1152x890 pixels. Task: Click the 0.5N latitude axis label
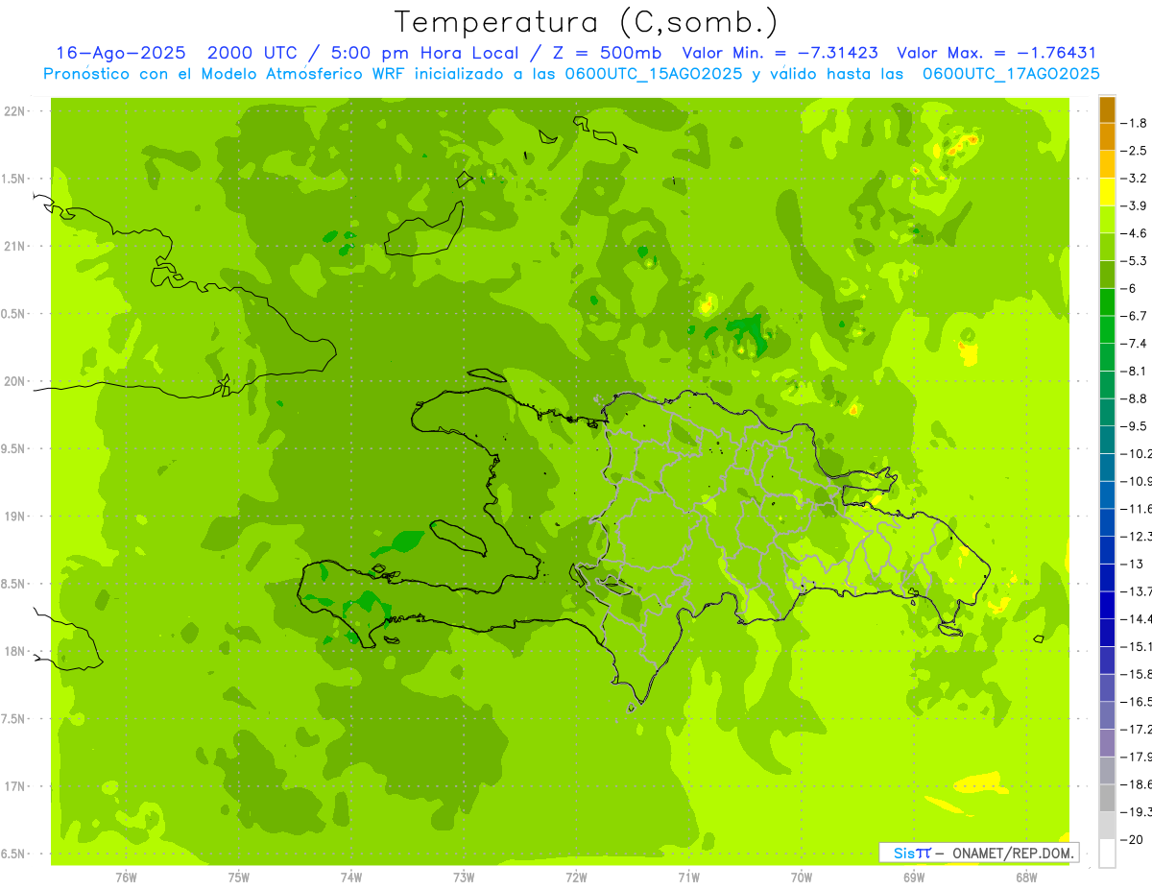(14, 314)
